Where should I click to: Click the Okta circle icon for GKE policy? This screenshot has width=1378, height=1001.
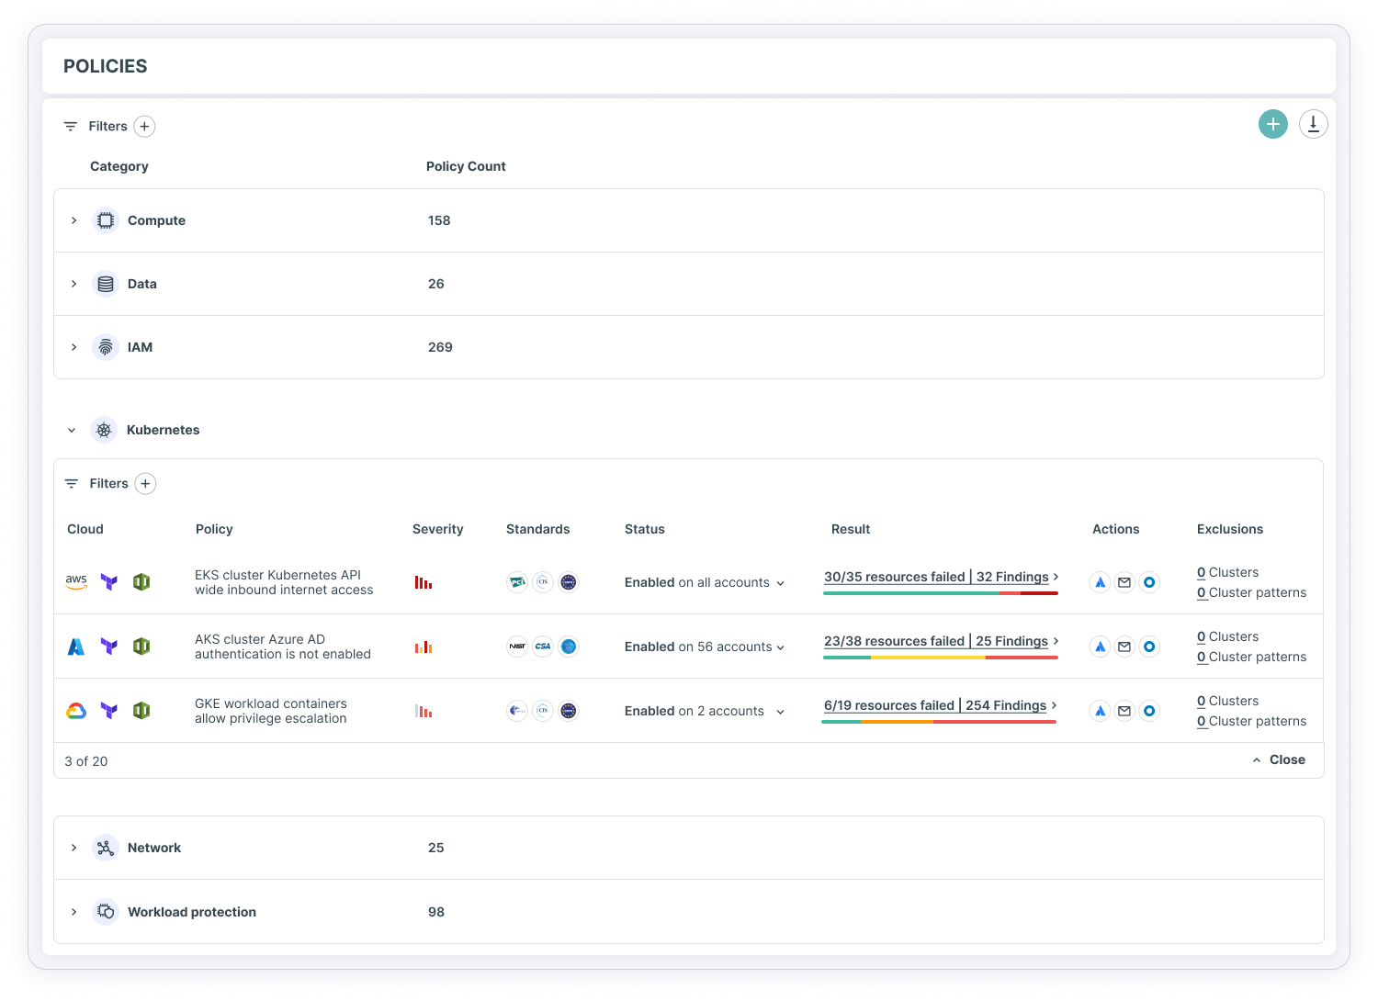[x=1149, y=711]
